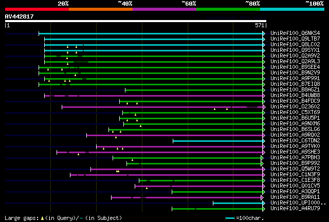
Task: Click the yellow gap marker under the A9RQ02 bar
Action: coord(116,137)
